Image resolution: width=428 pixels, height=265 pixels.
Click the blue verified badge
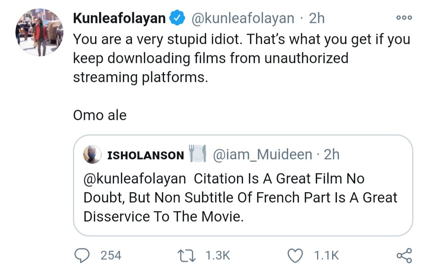176,18
